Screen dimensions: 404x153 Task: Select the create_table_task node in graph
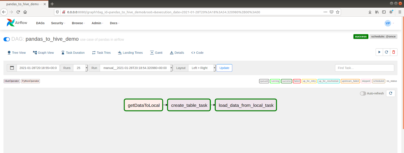coord(189,105)
